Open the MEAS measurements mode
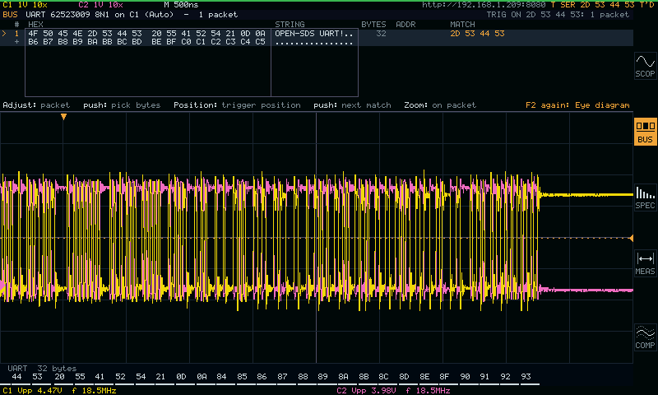 [645, 263]
